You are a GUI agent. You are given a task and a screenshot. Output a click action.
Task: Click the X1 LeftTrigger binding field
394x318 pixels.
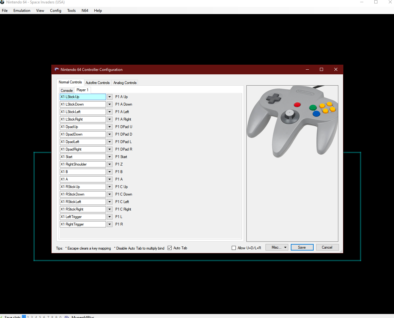tap(83, 217)
